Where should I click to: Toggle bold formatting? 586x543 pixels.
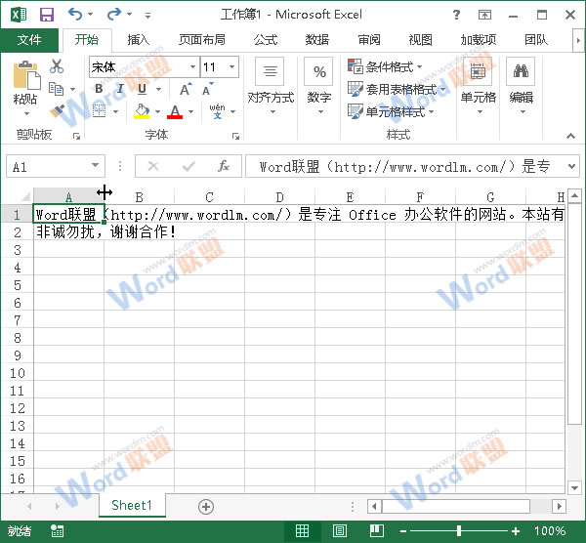point(99,89)
